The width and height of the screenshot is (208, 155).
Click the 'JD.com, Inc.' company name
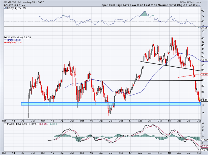tap(15, 2)
